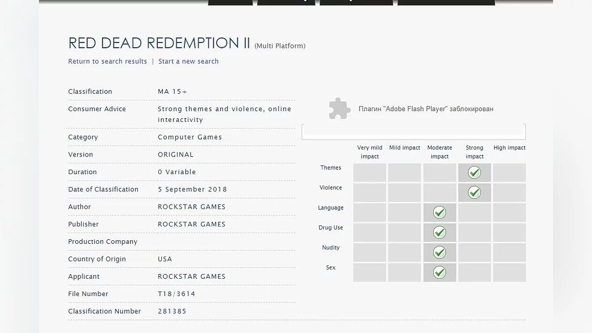
Task: Click the Adobe Flash Player blocked message text
Action: [x=426, y=109]
